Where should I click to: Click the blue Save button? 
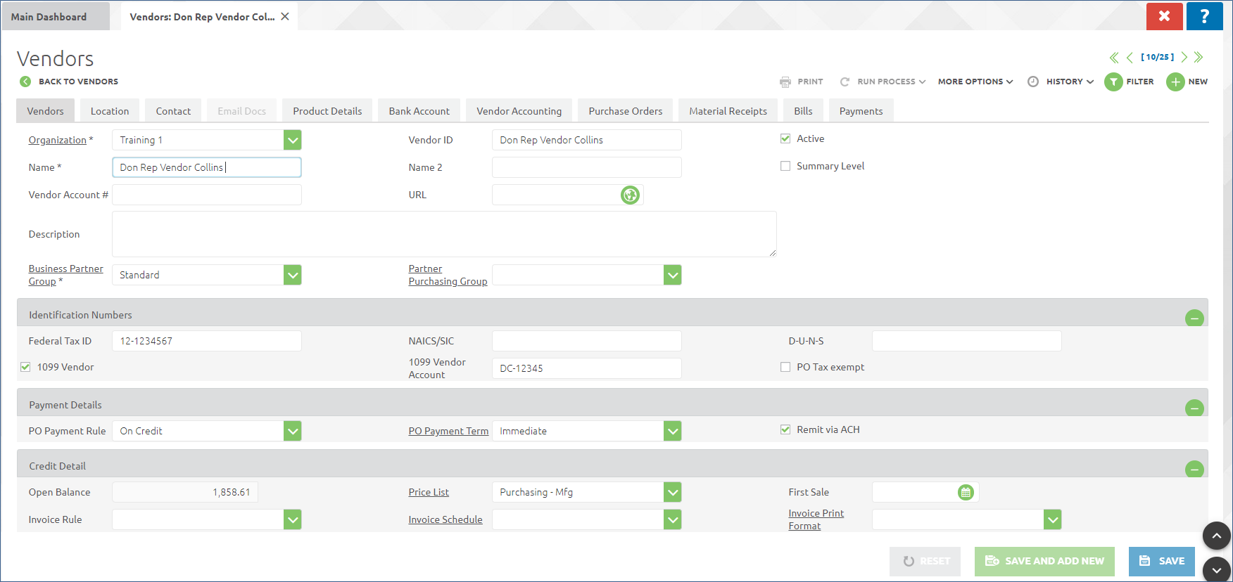pos(1161,561)
